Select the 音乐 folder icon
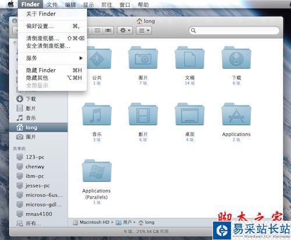This screenshot has height=240, width=291. tap(97, 114)
